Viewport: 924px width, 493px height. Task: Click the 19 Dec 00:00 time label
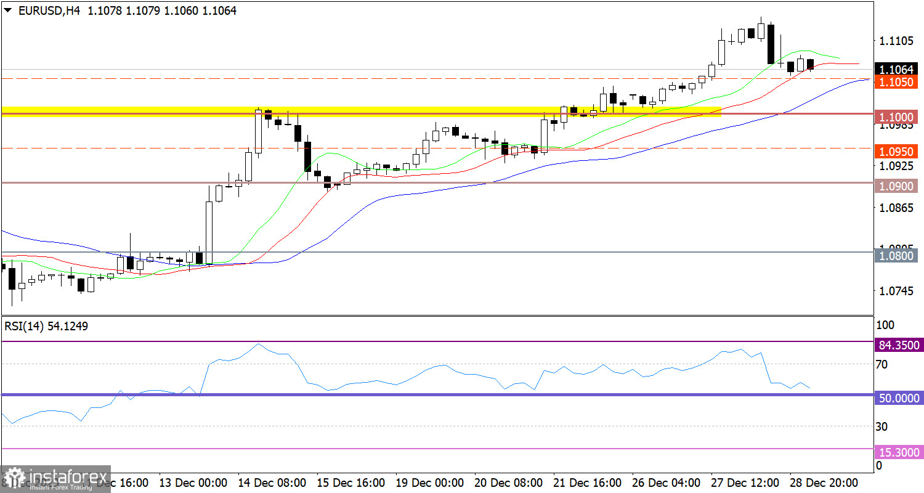click(430, 482)
